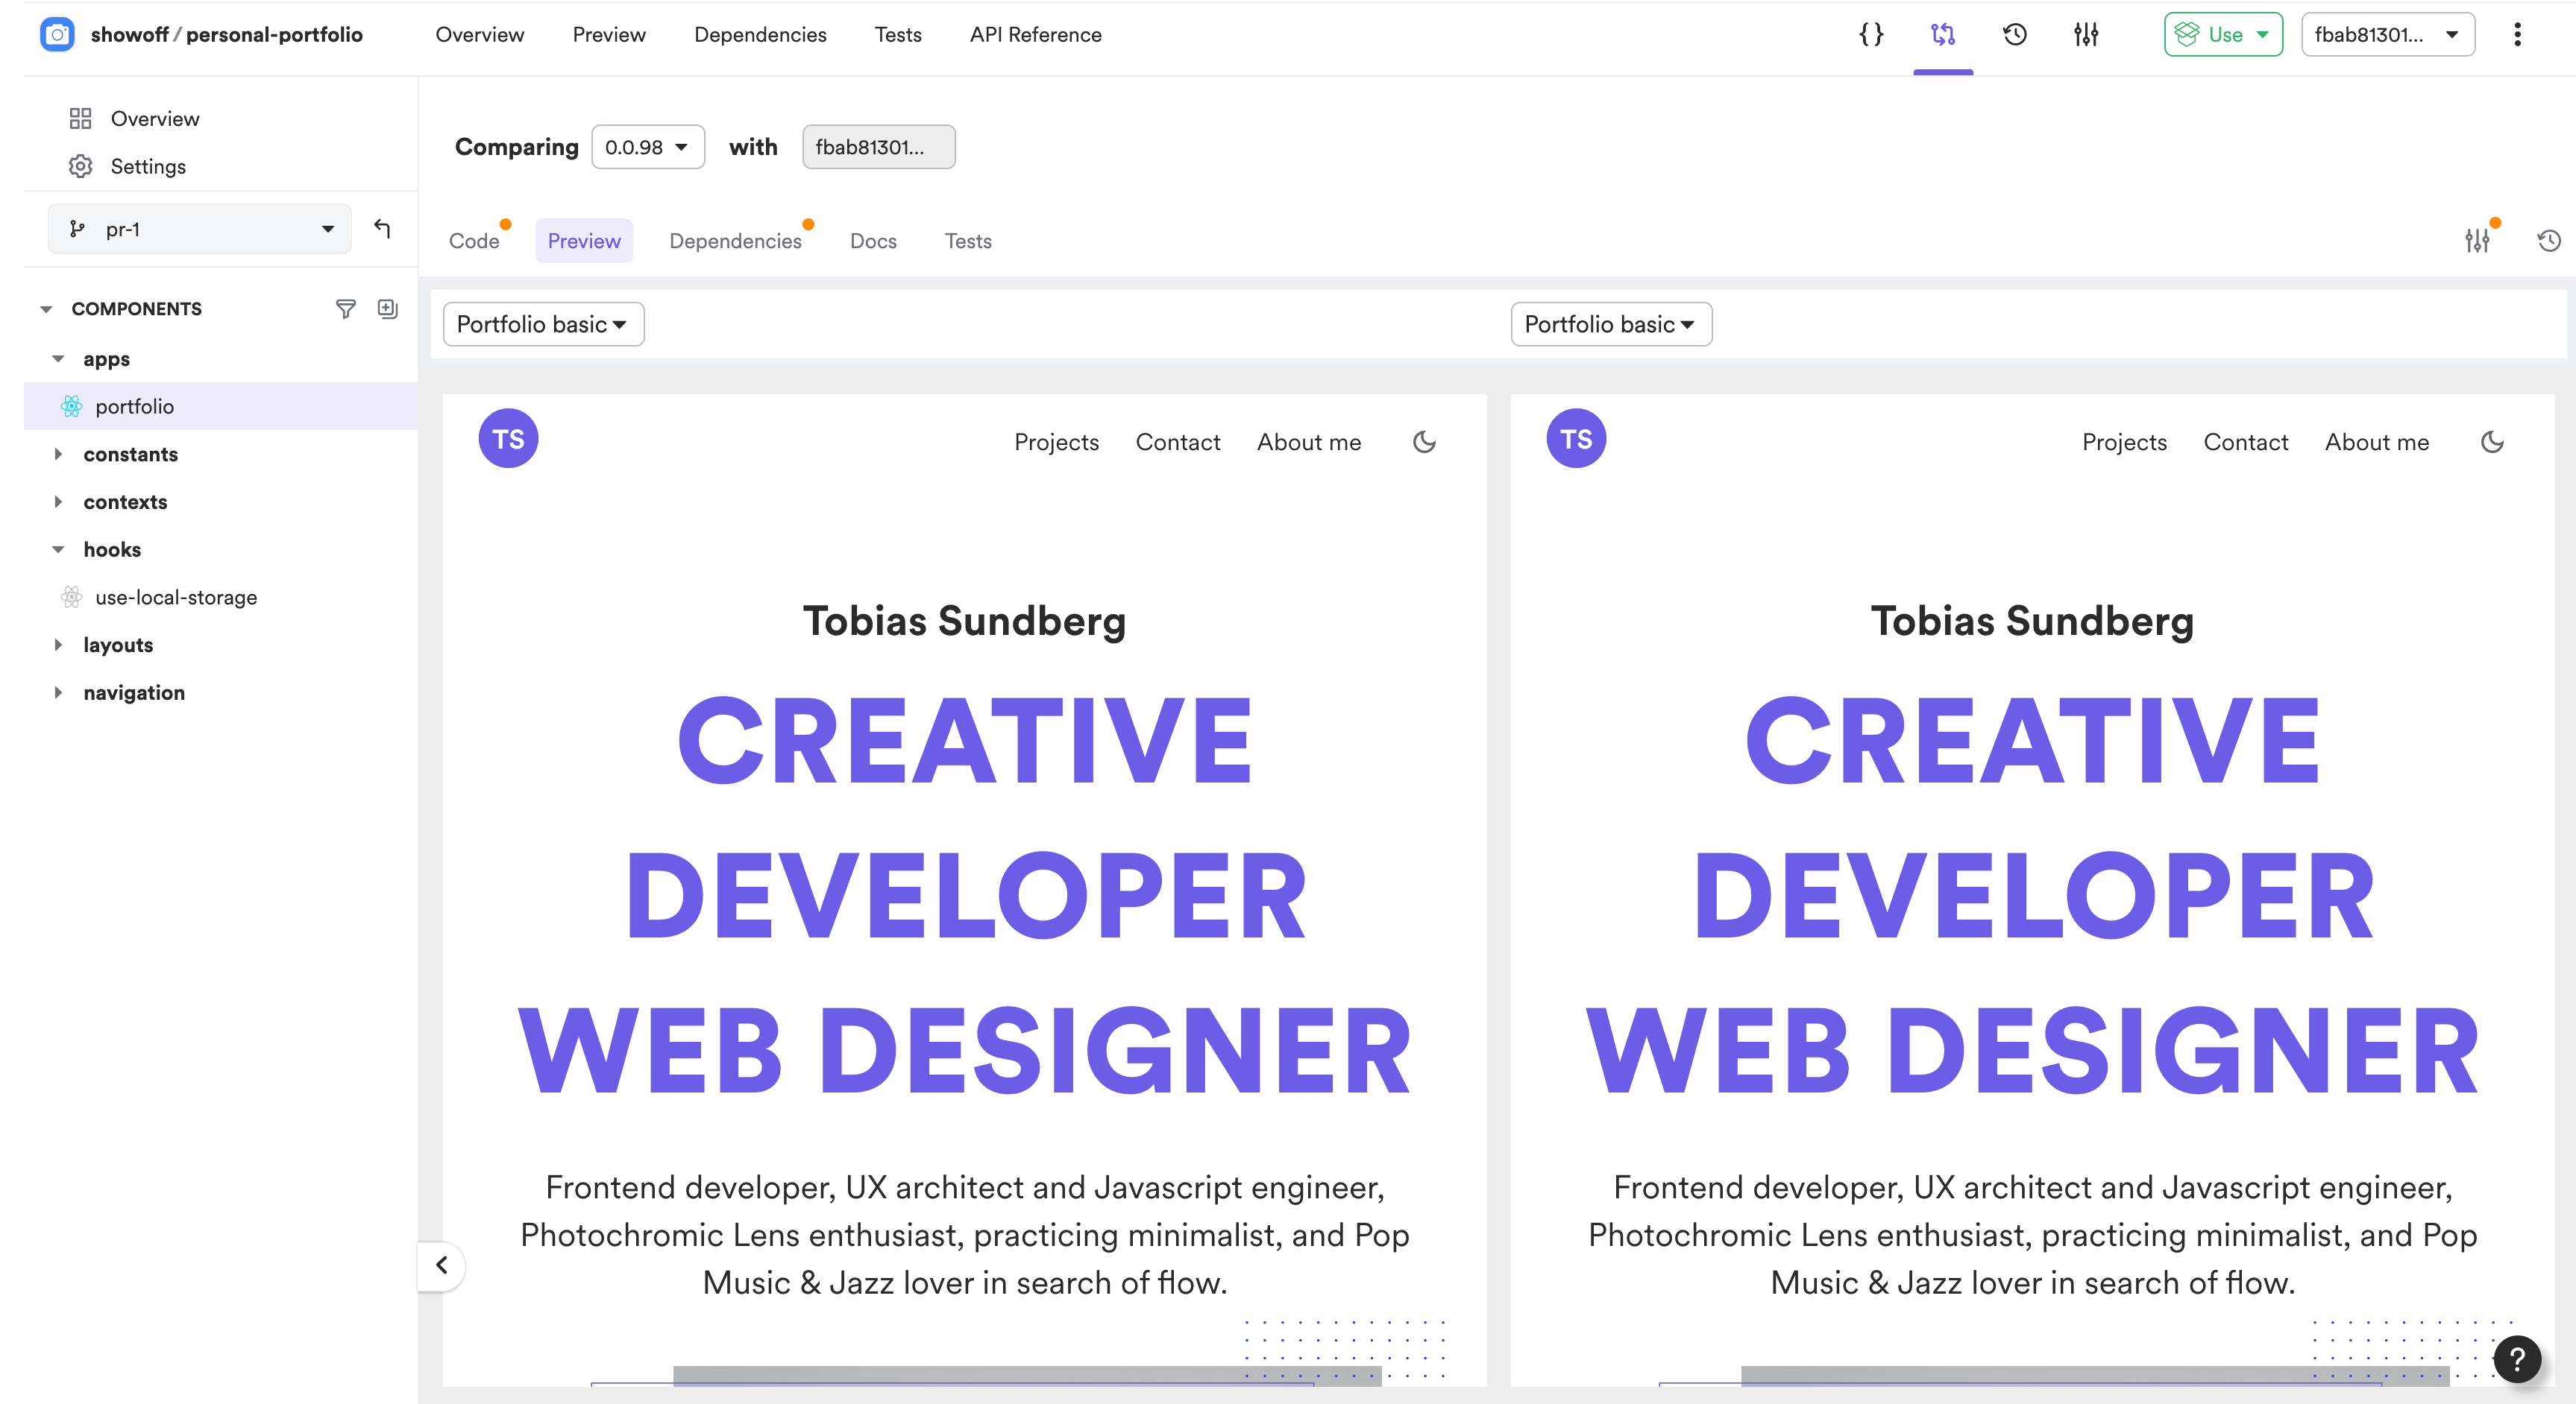The image size is (2576, 1404).
Task: Click the back arrow next to pr-1 lane
Action: click(382, 229)
